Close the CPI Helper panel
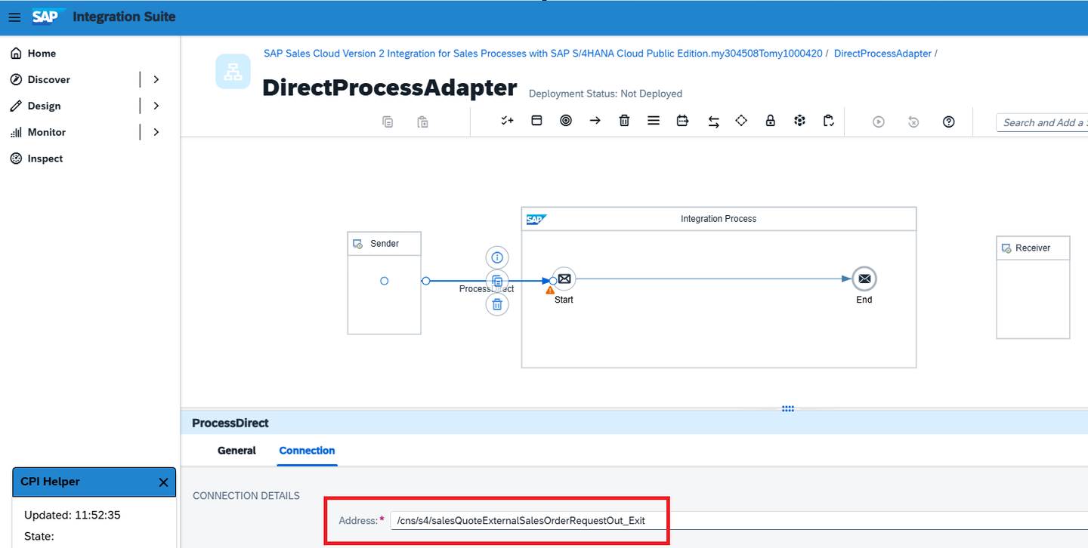 (x=163, y=482)
